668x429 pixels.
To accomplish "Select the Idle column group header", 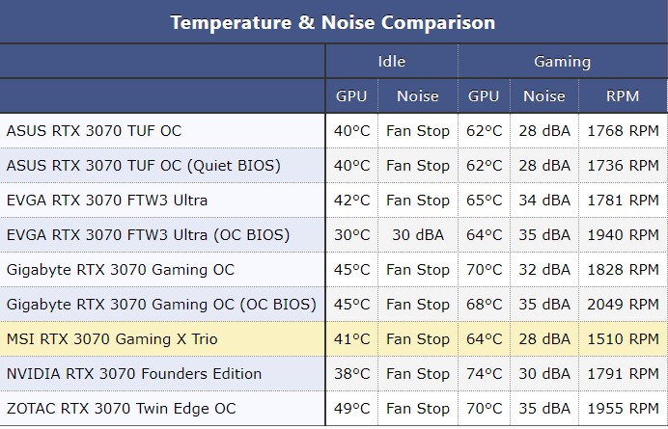I will click(392, 61).
